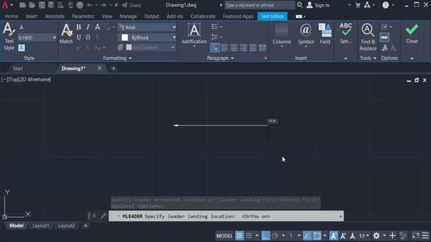
Task: Open Find & Replace
Action: tap(368, 37)
